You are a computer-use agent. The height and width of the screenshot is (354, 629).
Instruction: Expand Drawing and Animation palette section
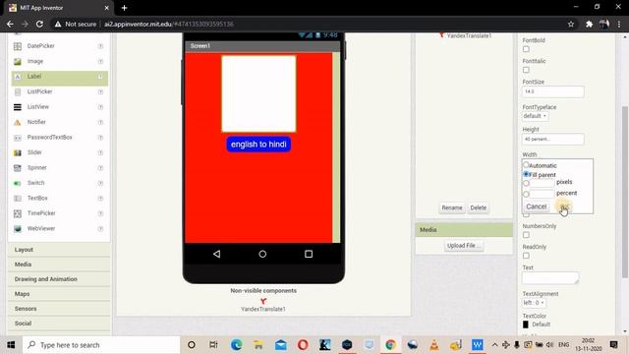[59, 279]
